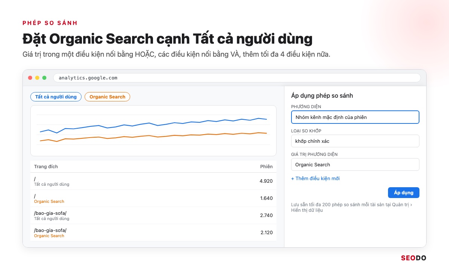The width and height of the screenshot is (449, 270).
Task: Click the '/bao-gia-sofa/' row labeled 'Organic Search'
Action: pyautogui.click(x=153, y=233)
